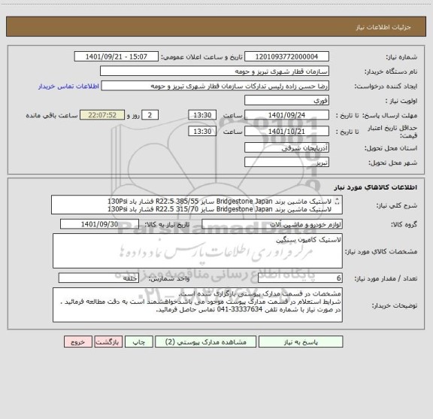
Task: Click the تعداد / مقدار مورد نیاز label
Action: (386, 278)
